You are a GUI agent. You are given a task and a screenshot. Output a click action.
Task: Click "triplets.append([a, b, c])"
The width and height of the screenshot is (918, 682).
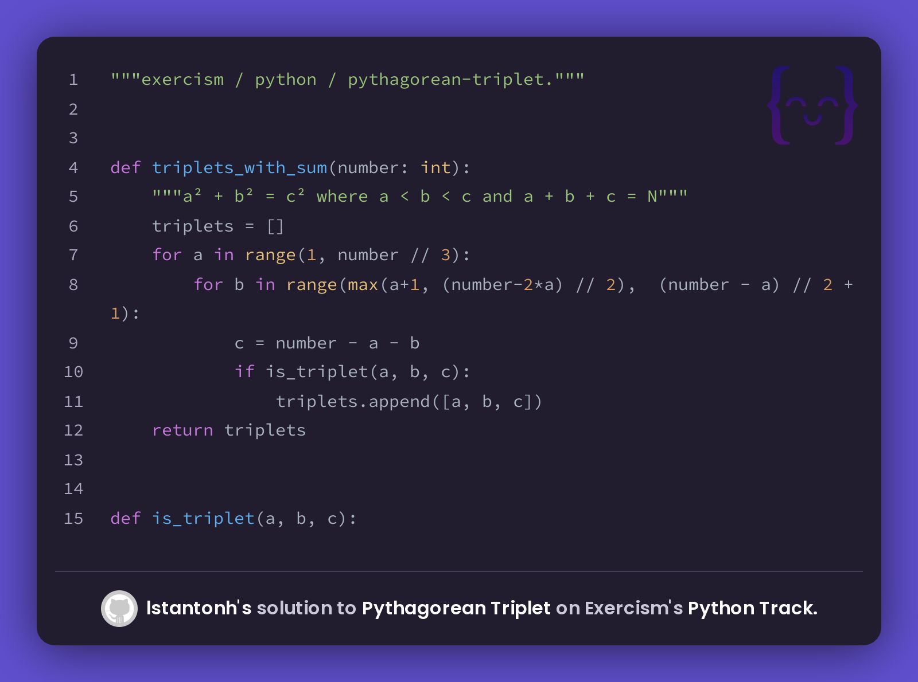coord(409,402)
